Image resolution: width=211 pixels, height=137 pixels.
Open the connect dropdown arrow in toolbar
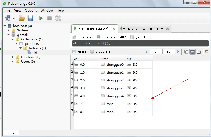click(14, 18)
